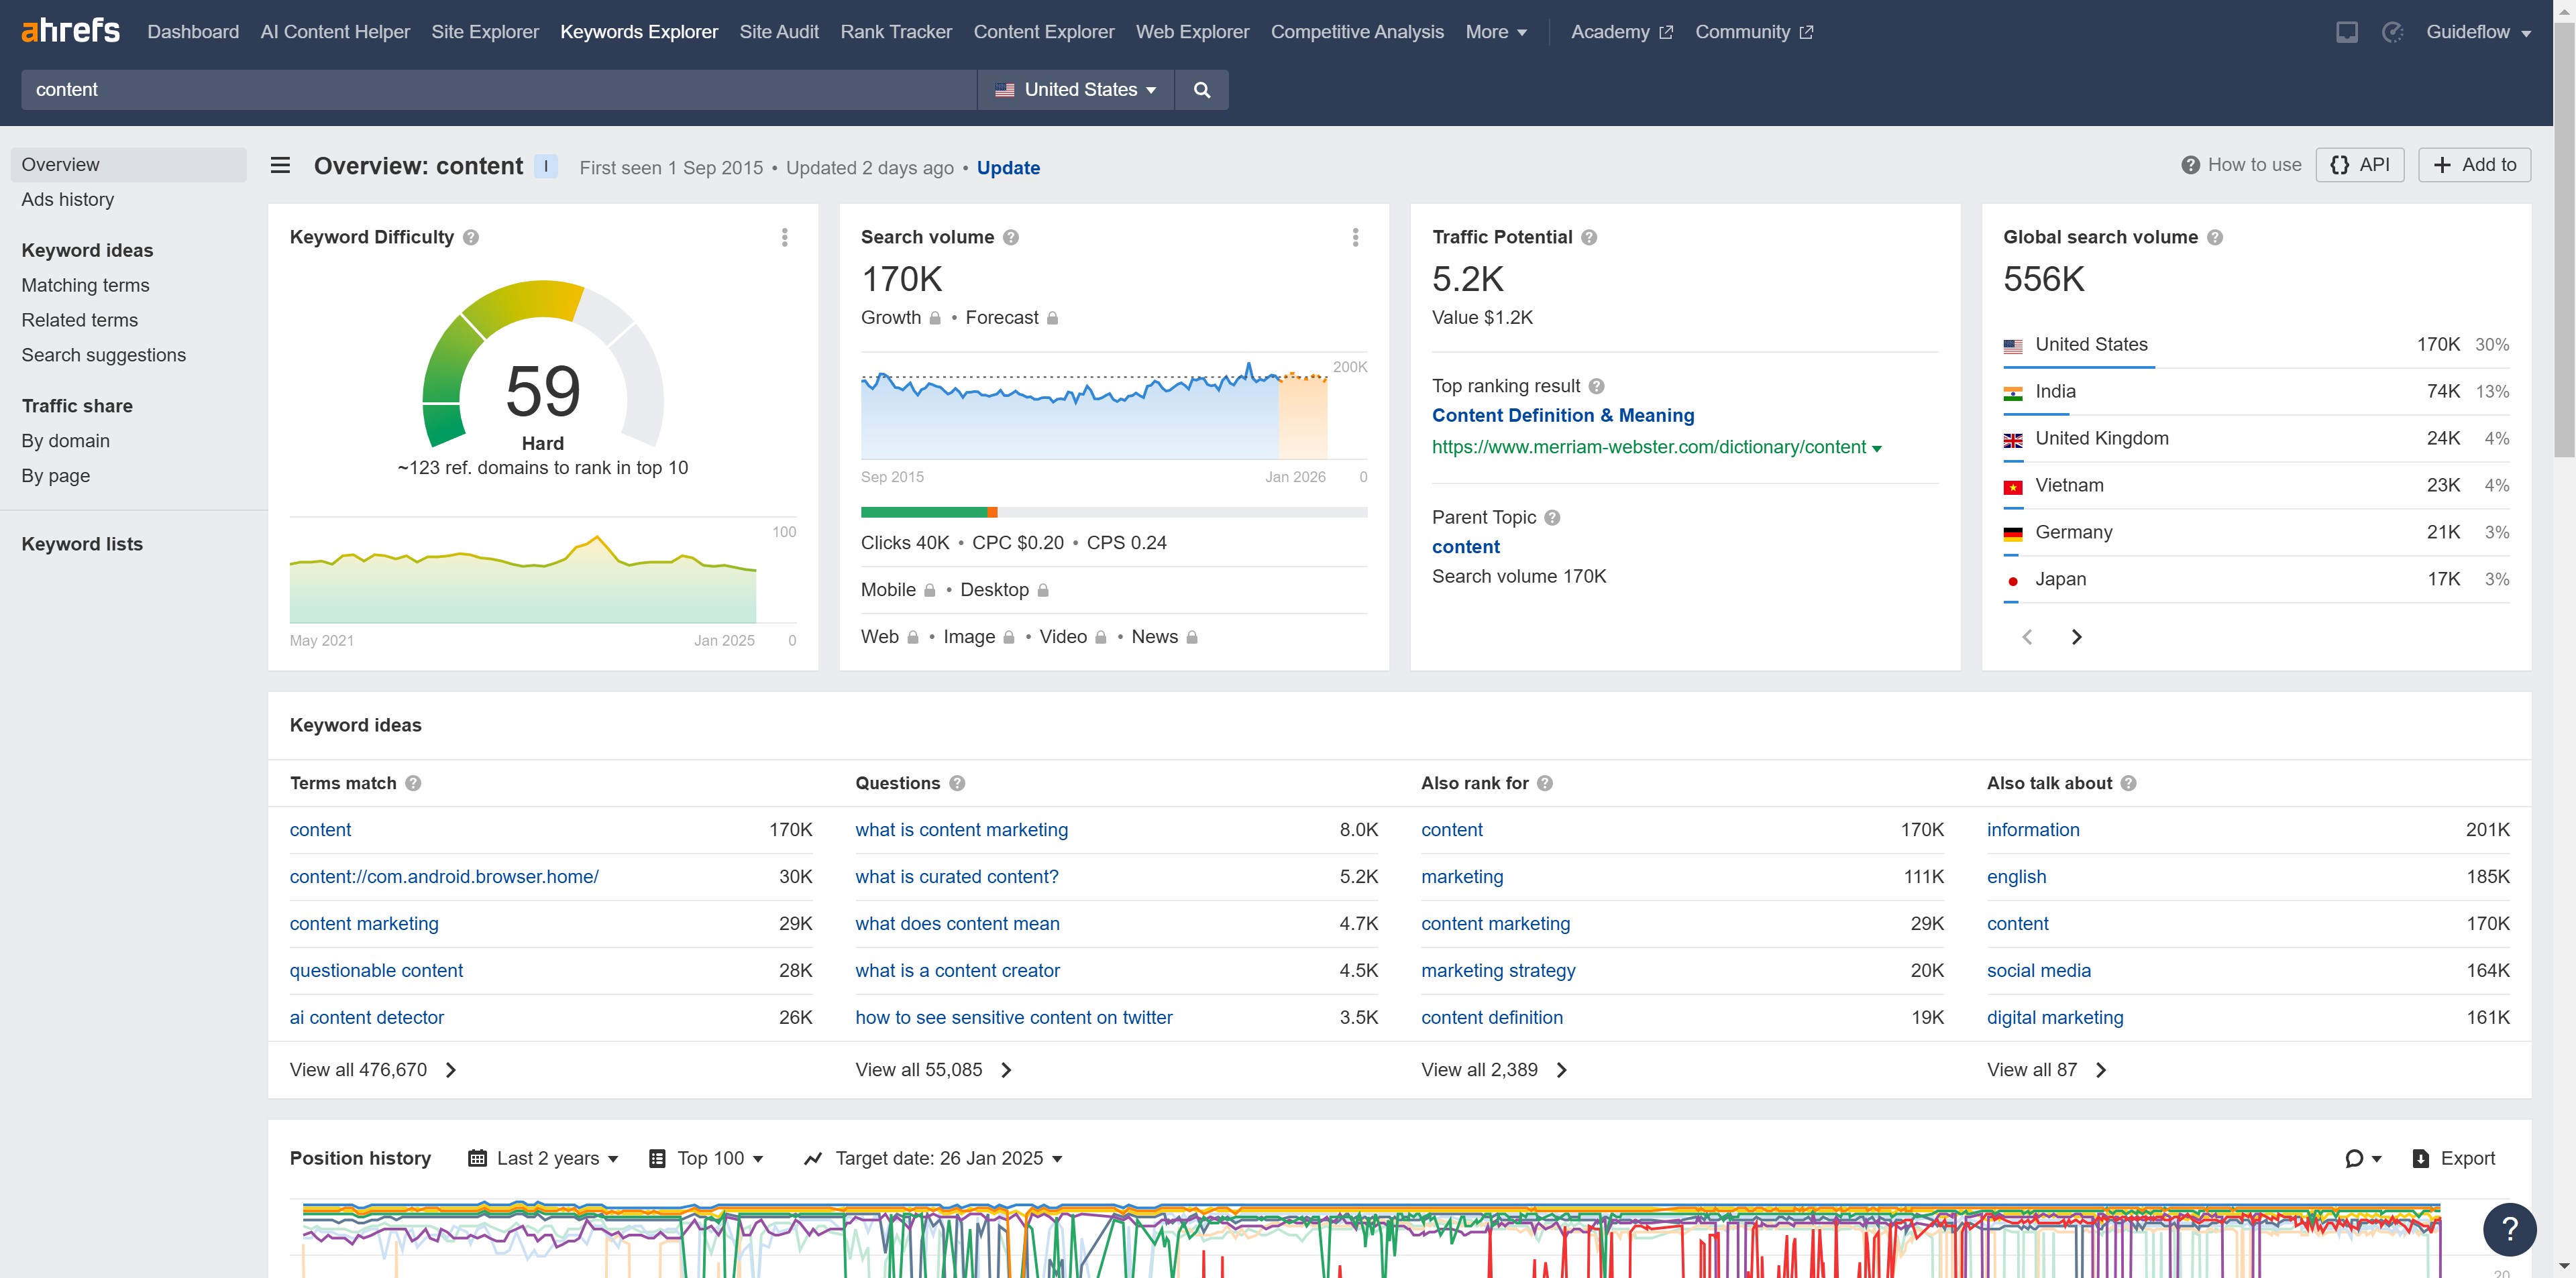
Task: Click the question mark beside Traffic Potential
Action: pos(1589,237)
